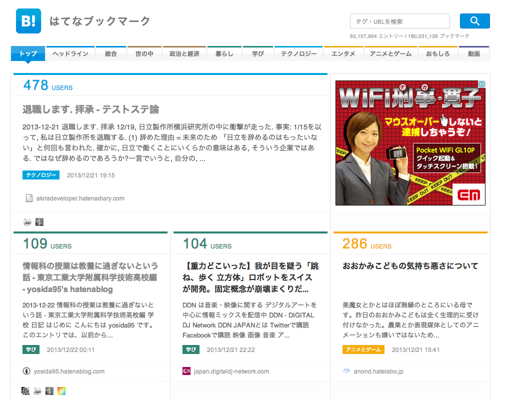Screen dimensions: 509x399
Task: Click the page favicon beside akiradeveloper.hatenadiary.com
Action: 29,198
